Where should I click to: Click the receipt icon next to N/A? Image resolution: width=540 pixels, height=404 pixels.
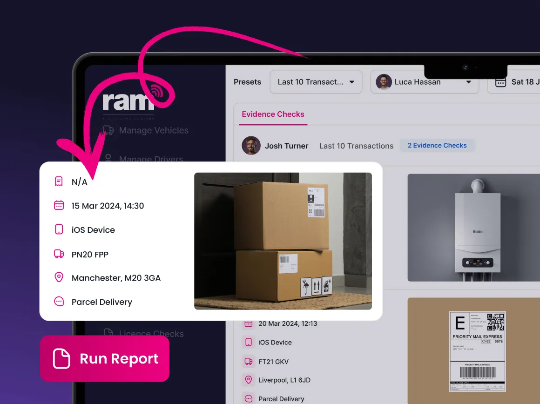click(59, 181)
